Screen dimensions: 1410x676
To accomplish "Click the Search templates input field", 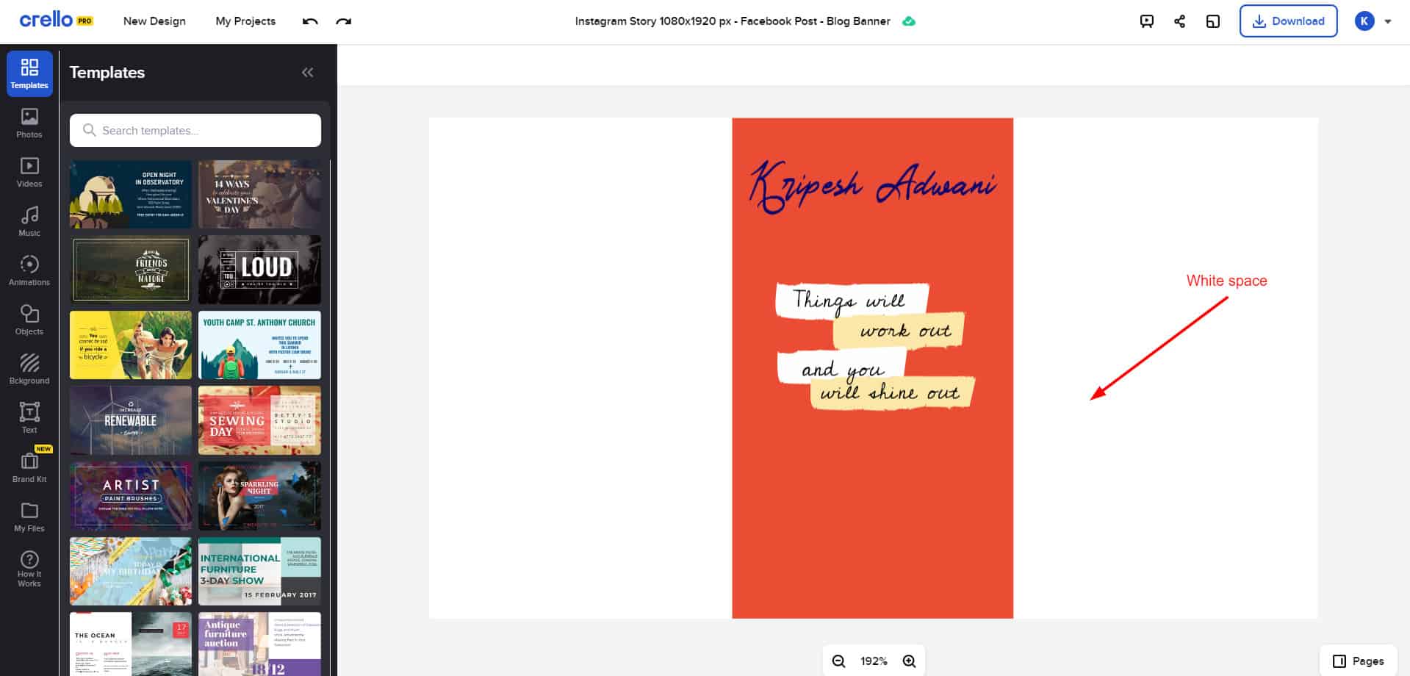I will coord(195,130).
